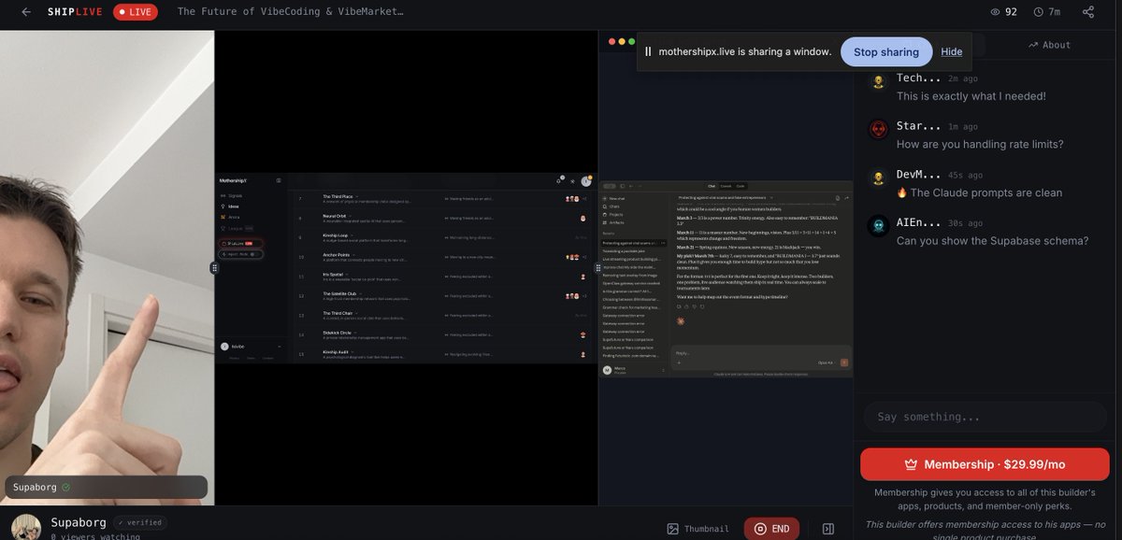Click user avatar in Mothership header
1122x540 pixels.
586,181
